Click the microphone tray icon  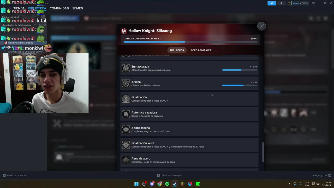[301, 184]
